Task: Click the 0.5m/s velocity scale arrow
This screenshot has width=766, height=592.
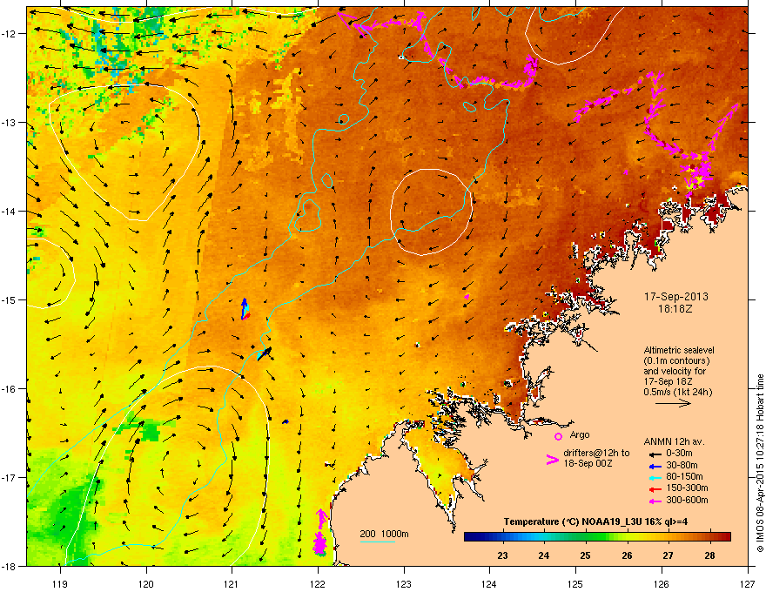Action: click(x=673, y=403)
